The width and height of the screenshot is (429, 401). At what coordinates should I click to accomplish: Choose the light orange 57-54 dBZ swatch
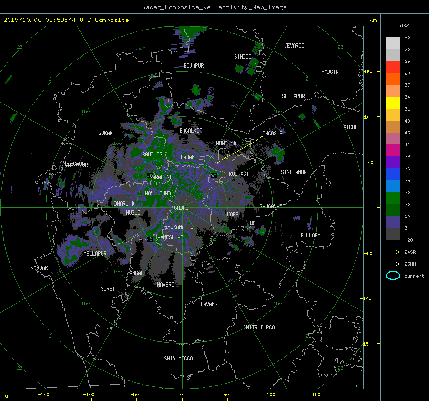click(x=393, y=91)
